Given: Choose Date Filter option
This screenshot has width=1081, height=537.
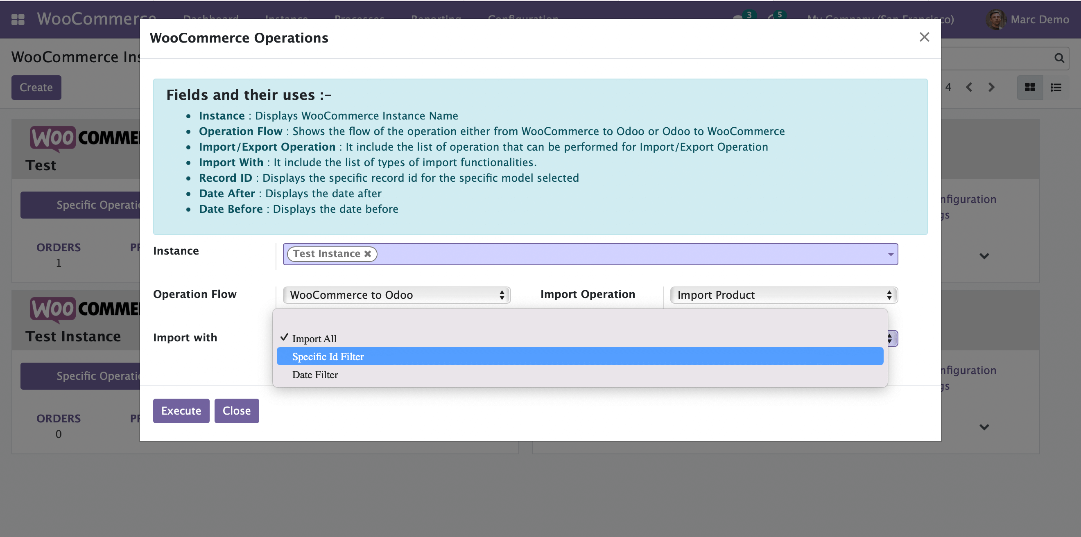Looking at the screenshot, I should click(315, 375).
